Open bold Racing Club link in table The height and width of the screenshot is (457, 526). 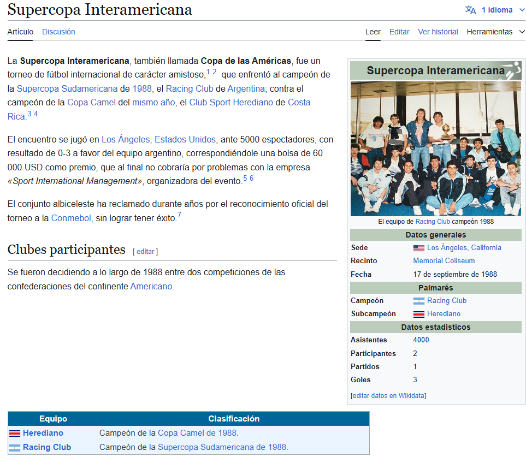tap(47, 447)
